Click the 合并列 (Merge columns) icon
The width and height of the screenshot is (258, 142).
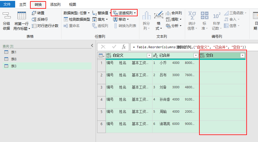pos(168,13)
